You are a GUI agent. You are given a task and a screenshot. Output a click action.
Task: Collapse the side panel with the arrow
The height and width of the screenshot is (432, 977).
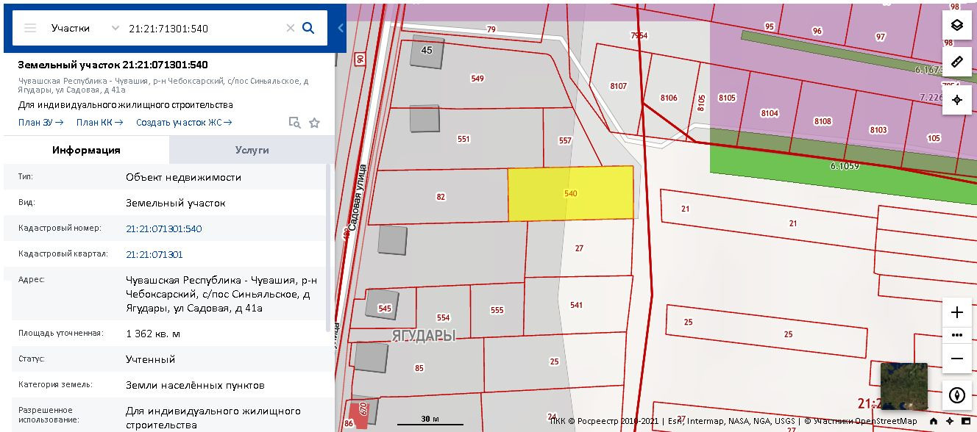pyautogui.click(x=341, y=28)
